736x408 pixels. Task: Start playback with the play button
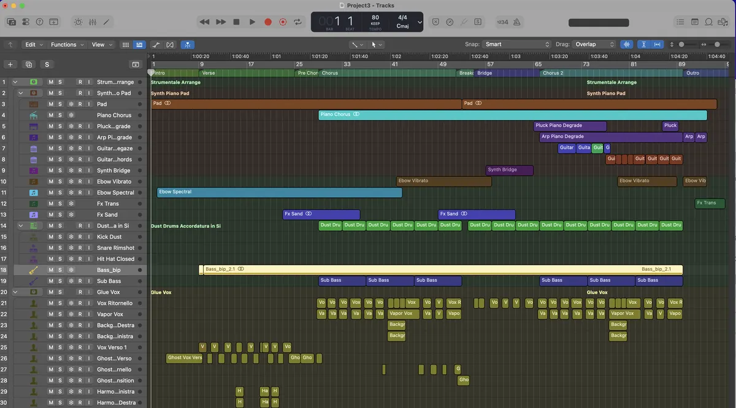(252, 21)
